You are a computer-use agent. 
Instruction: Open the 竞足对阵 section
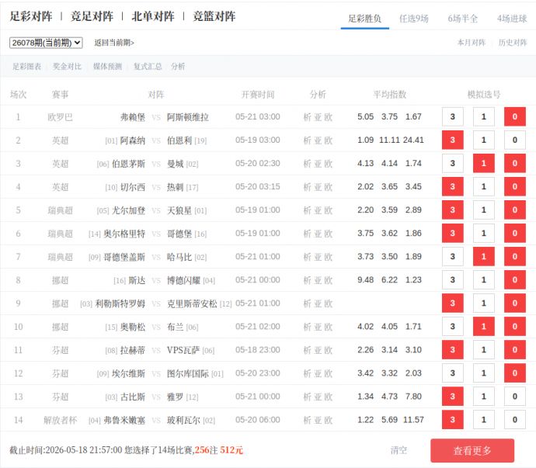pos(92,16)
